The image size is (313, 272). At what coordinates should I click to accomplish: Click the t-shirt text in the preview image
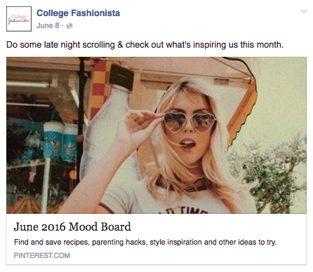click(x=183, y=210)
